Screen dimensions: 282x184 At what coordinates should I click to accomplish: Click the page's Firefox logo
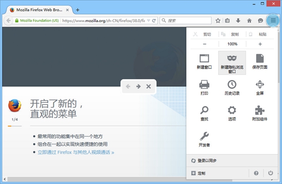click(15, 106)
